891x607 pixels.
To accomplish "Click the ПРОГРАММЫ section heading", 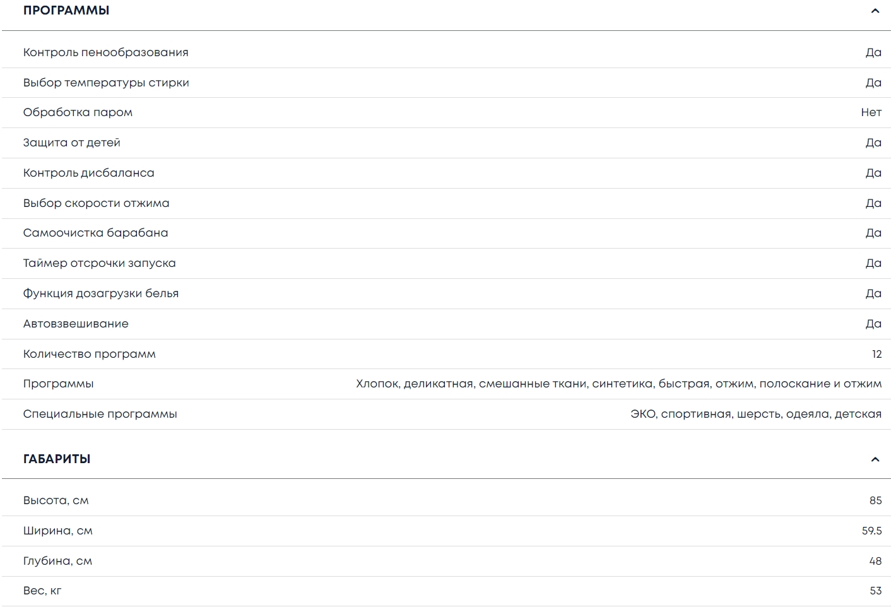I will (66, 11).
